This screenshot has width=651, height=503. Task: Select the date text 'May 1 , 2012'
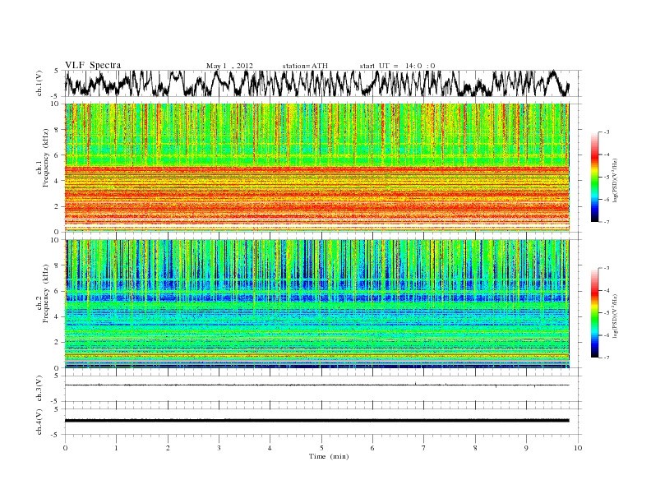pyautogui.click(x=229, y=66)
